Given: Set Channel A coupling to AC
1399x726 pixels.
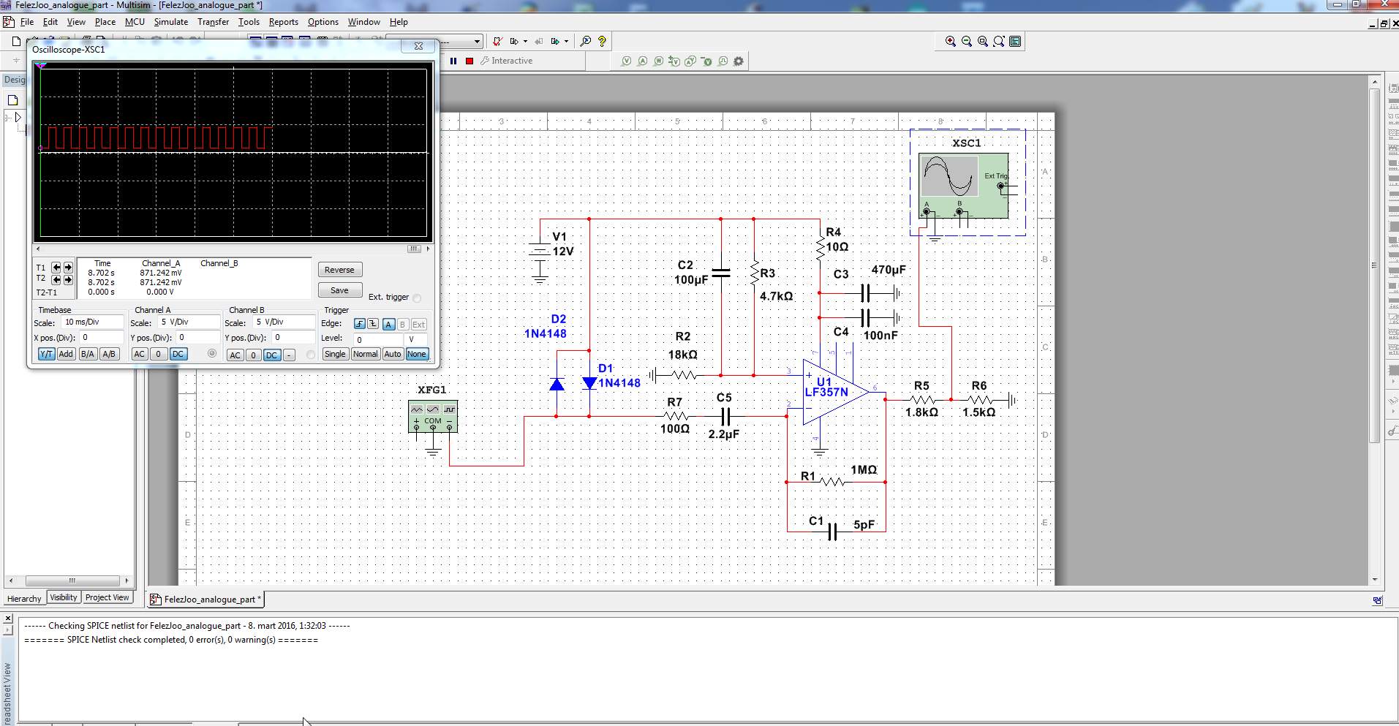Looking at the screenshot, I should pos(140,354).
